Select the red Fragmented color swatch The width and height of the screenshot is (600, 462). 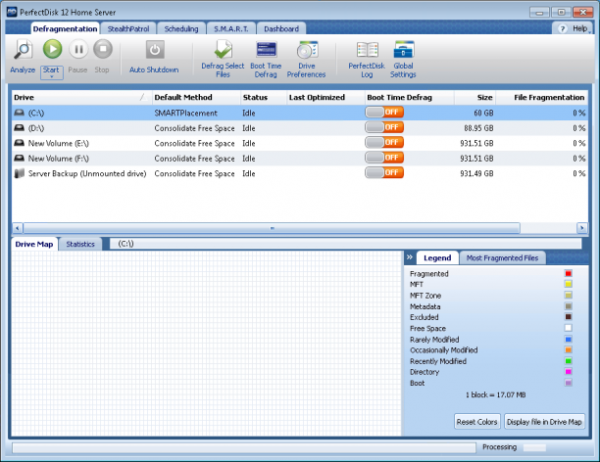coord(569,273)
